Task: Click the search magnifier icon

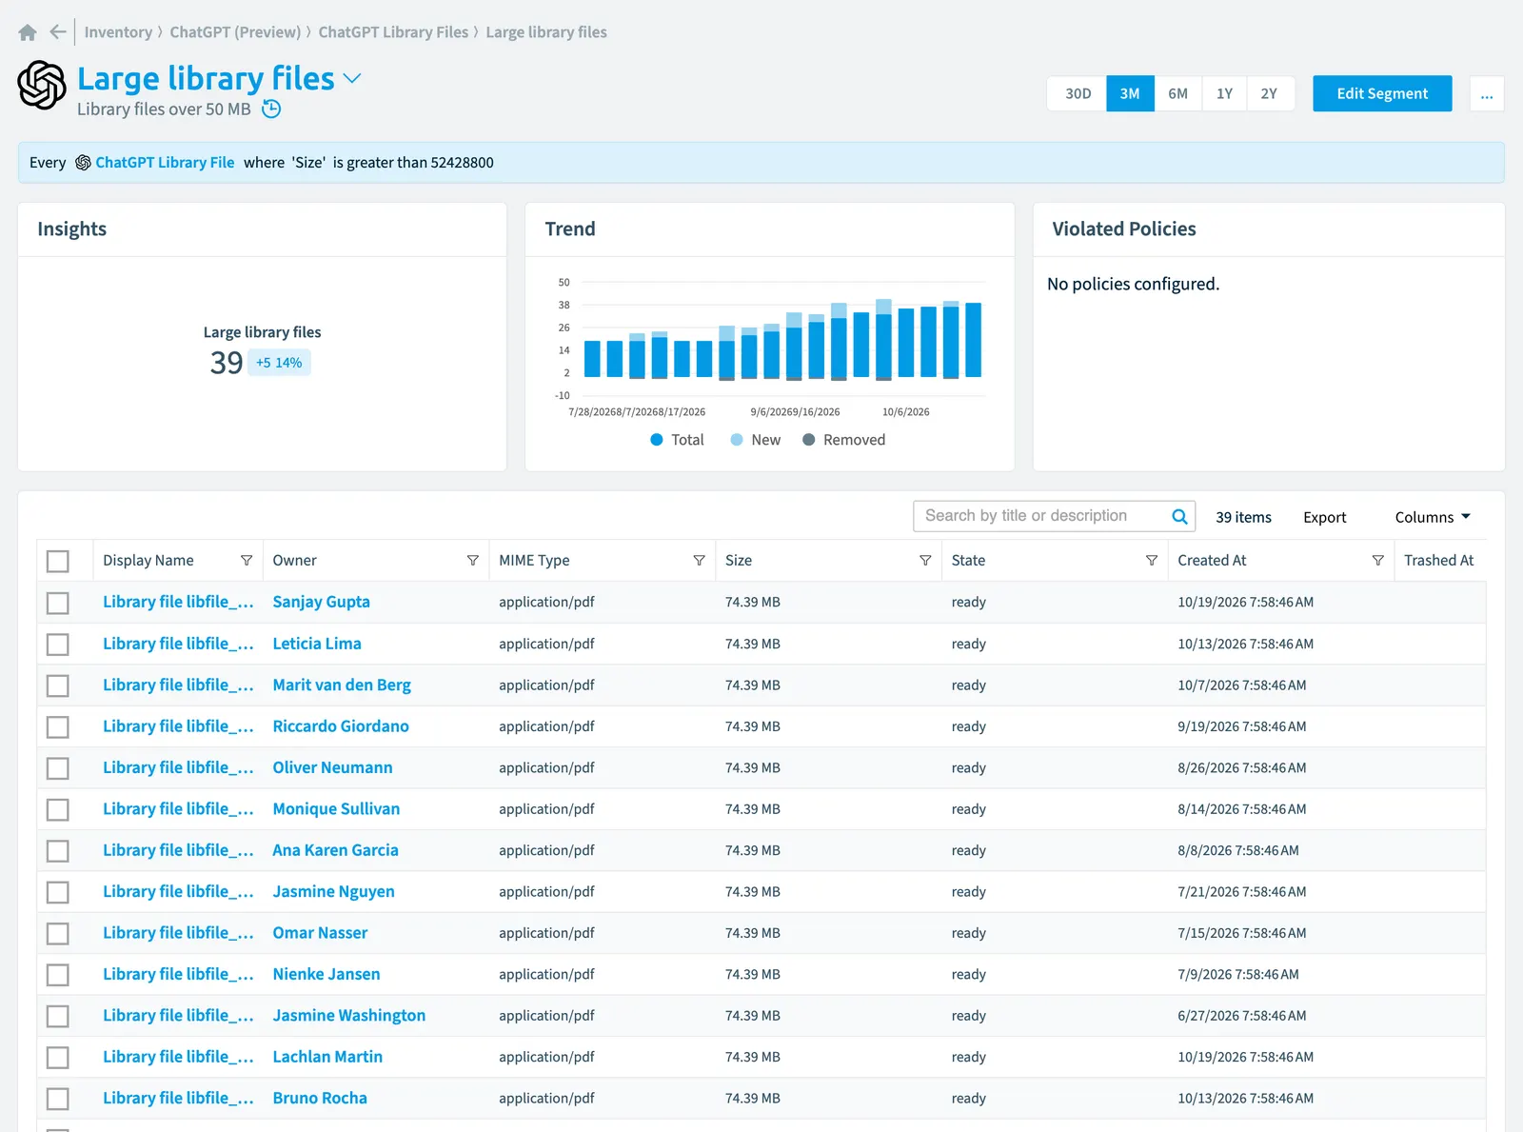Action: tap(1179, 516)
